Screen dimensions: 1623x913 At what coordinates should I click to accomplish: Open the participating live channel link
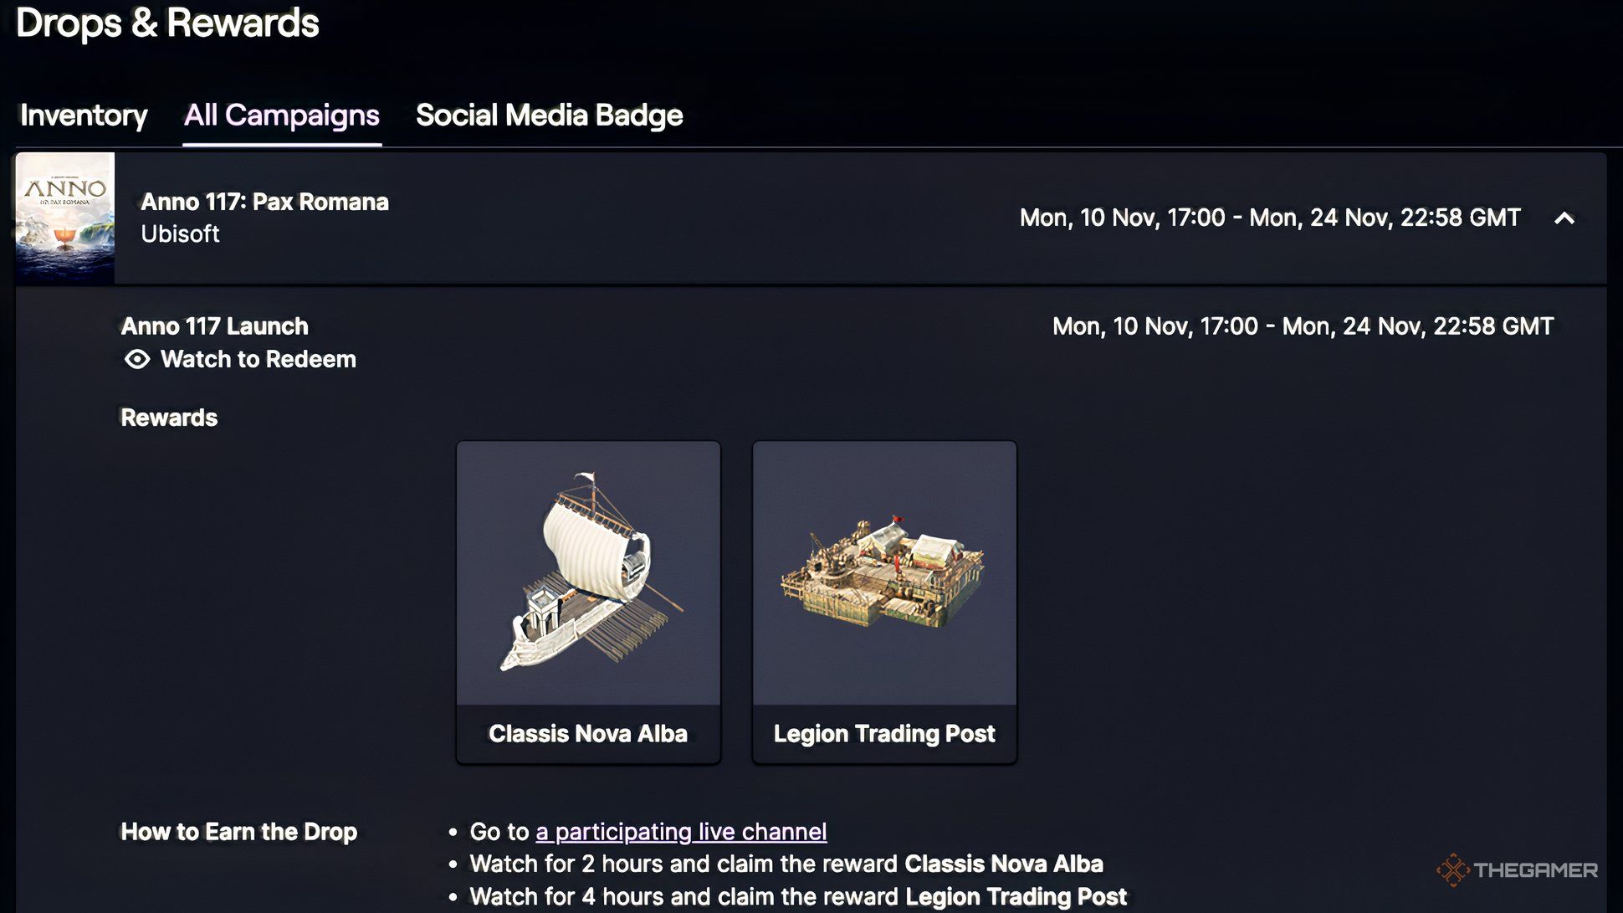pos(681,832)
